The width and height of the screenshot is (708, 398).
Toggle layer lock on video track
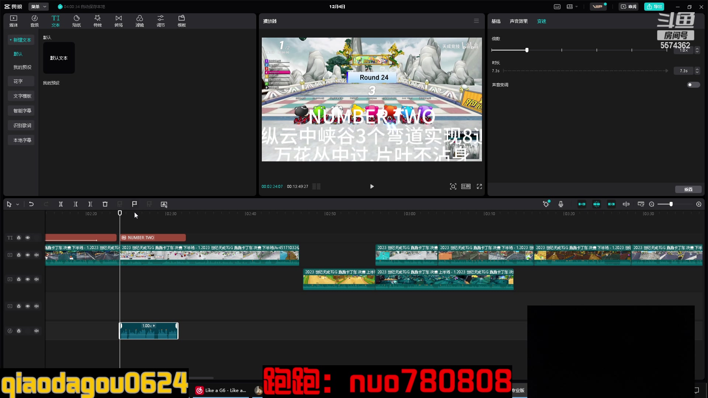[x=18, y=255]
